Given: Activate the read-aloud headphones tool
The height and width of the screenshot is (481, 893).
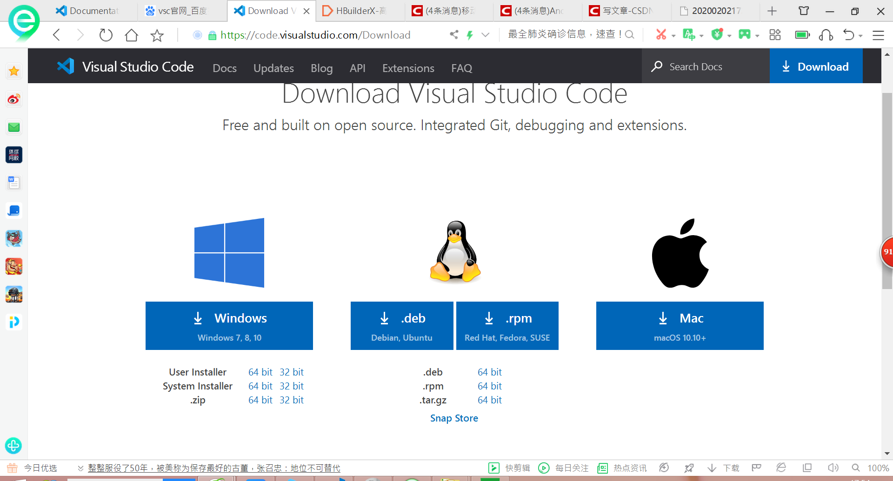Looking at the screenshot, I should pos(826,34).
